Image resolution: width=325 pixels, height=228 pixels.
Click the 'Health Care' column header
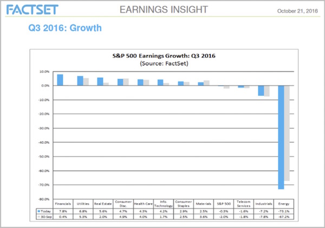(143, 204)
